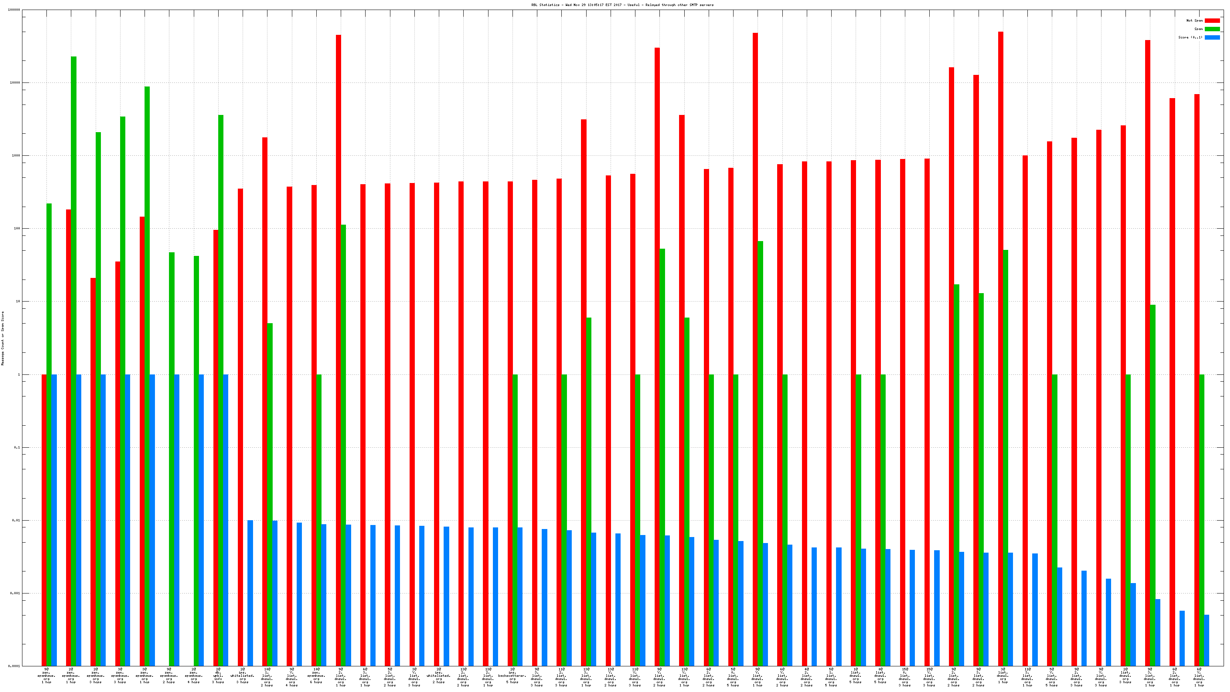Click the RBL Statistics chart title

(622, 5)
